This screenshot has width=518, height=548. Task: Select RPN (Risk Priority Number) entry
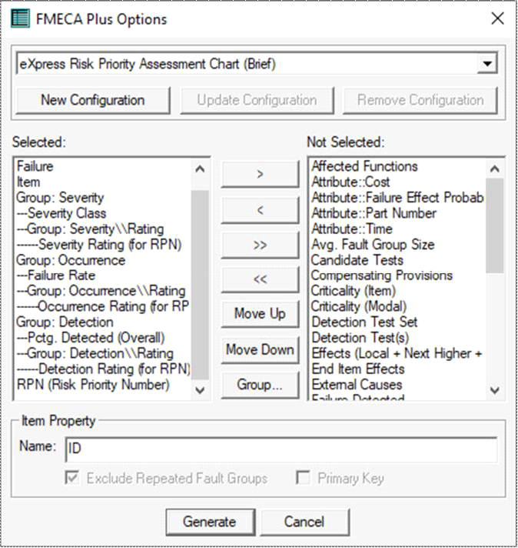(93, 385)
